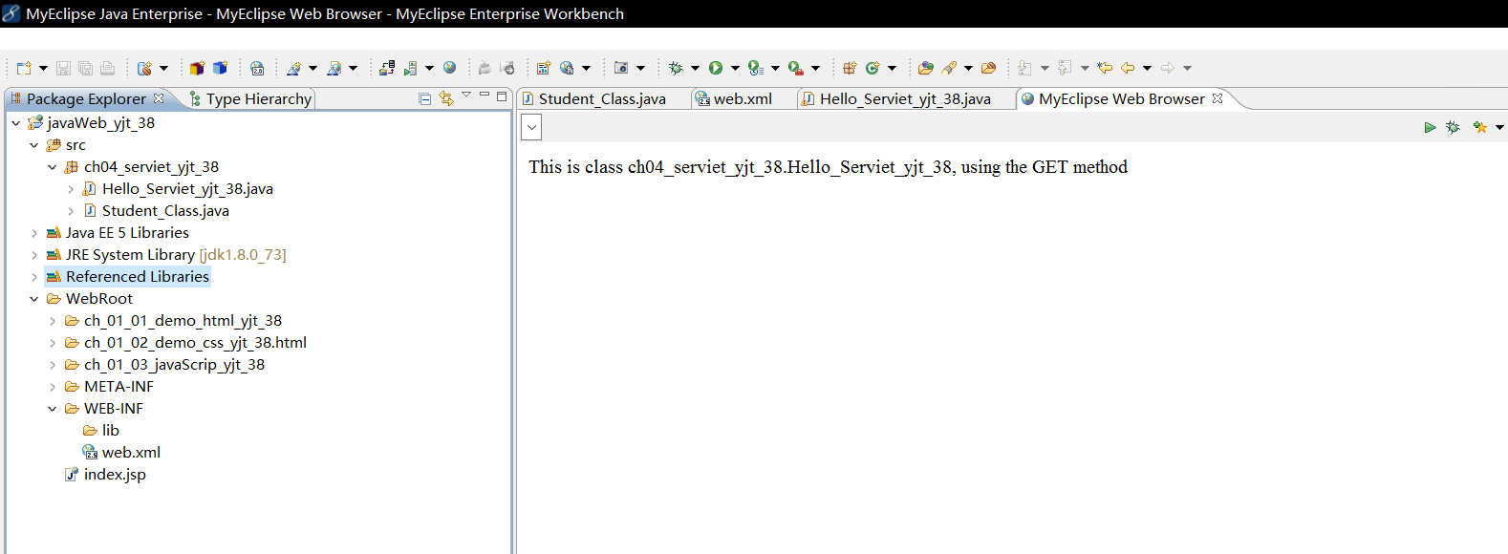Click Collapse All icon in Package Explorer

(425, 98)
